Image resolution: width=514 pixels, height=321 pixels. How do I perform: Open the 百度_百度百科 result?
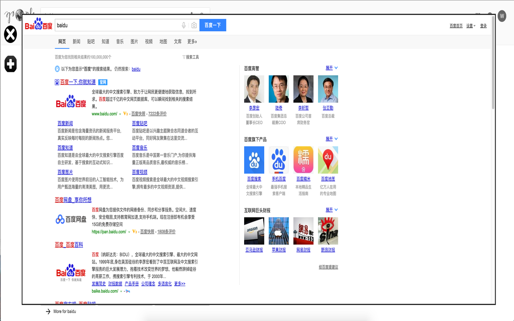(x=69, y=245)
